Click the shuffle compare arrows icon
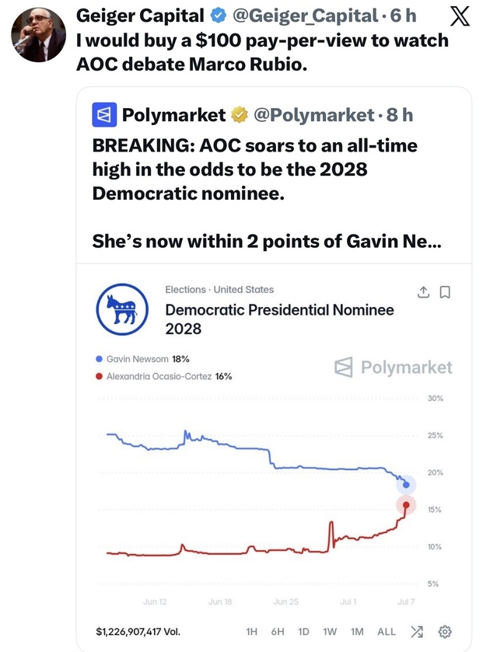 tap(417, 632)
